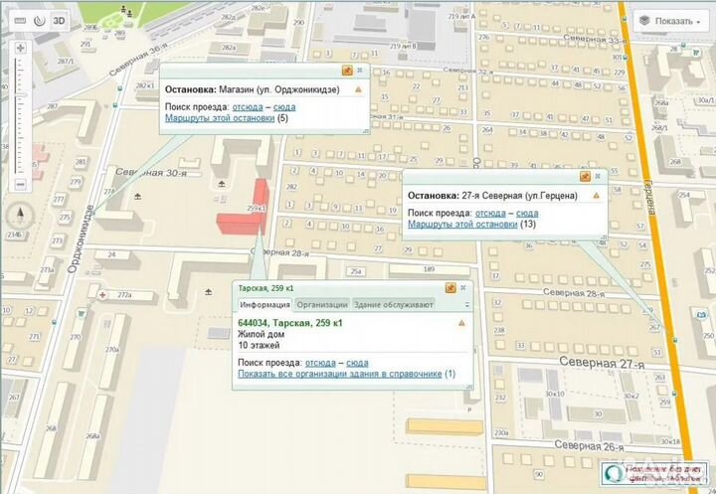Close the 27-я Северная stop popup
The width and height of the screenshot is (716, 494).
[598, 177]
